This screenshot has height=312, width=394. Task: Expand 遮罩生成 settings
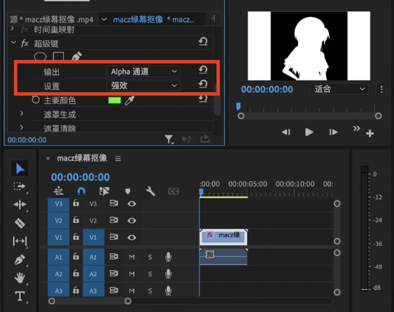tap(22, 113)
